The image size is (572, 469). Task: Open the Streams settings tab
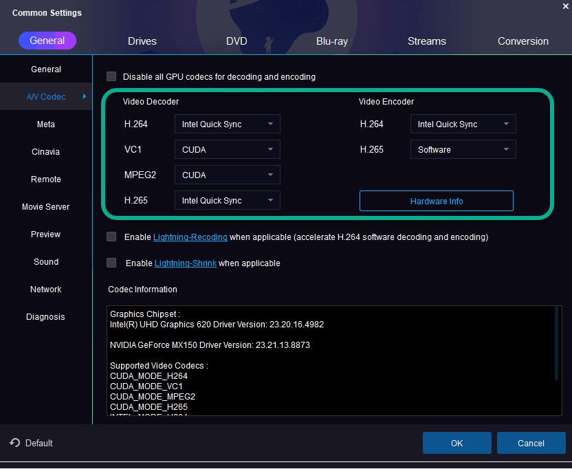click(x=426, y=41)
